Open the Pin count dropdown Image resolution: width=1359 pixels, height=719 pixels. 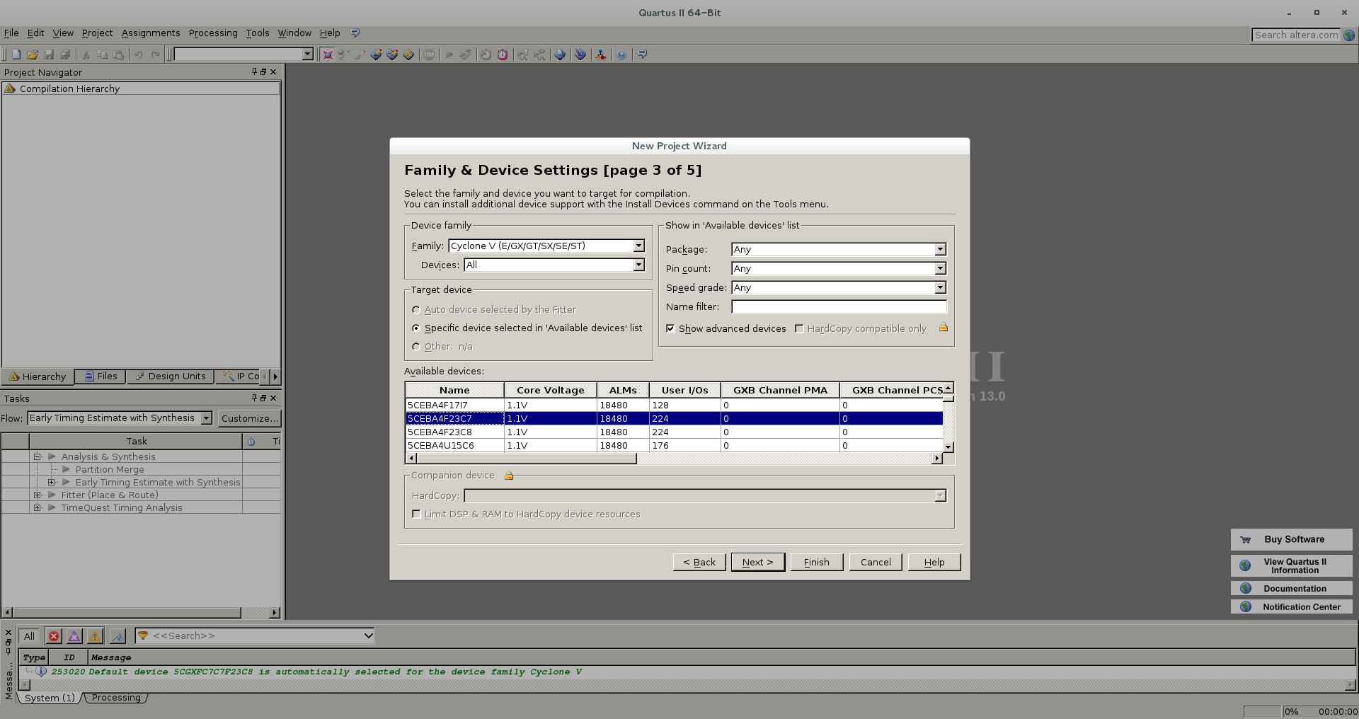940,268
